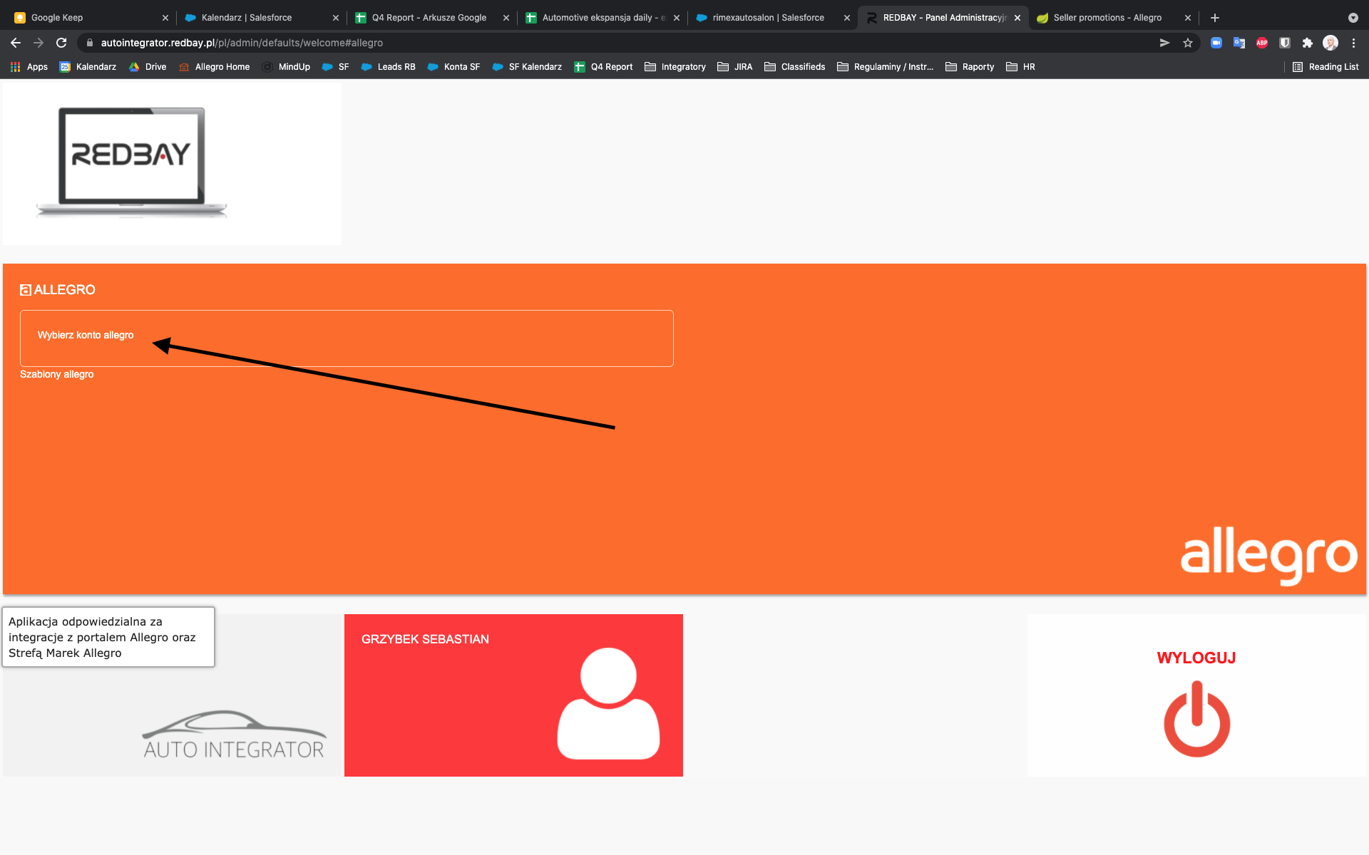Switch to Seller promotions - Allegro tab
The width and height of the screenshot is (1369, 855).
(x=1107, y=18)
